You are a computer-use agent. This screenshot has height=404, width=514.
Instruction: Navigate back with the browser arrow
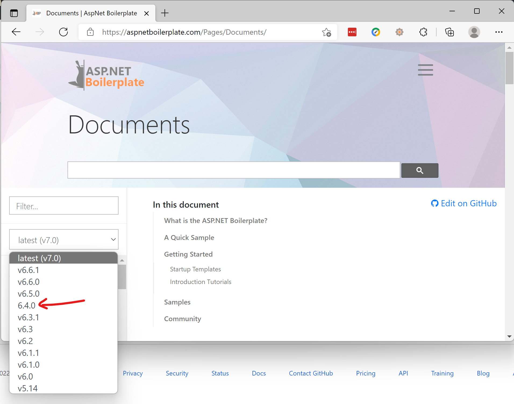pos(16,32)
